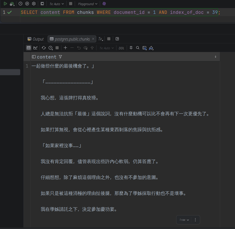Open the Tx: Auto dropdown in editor toolbar
Viewport: 235px width, 229px height.
coord(57,4)
